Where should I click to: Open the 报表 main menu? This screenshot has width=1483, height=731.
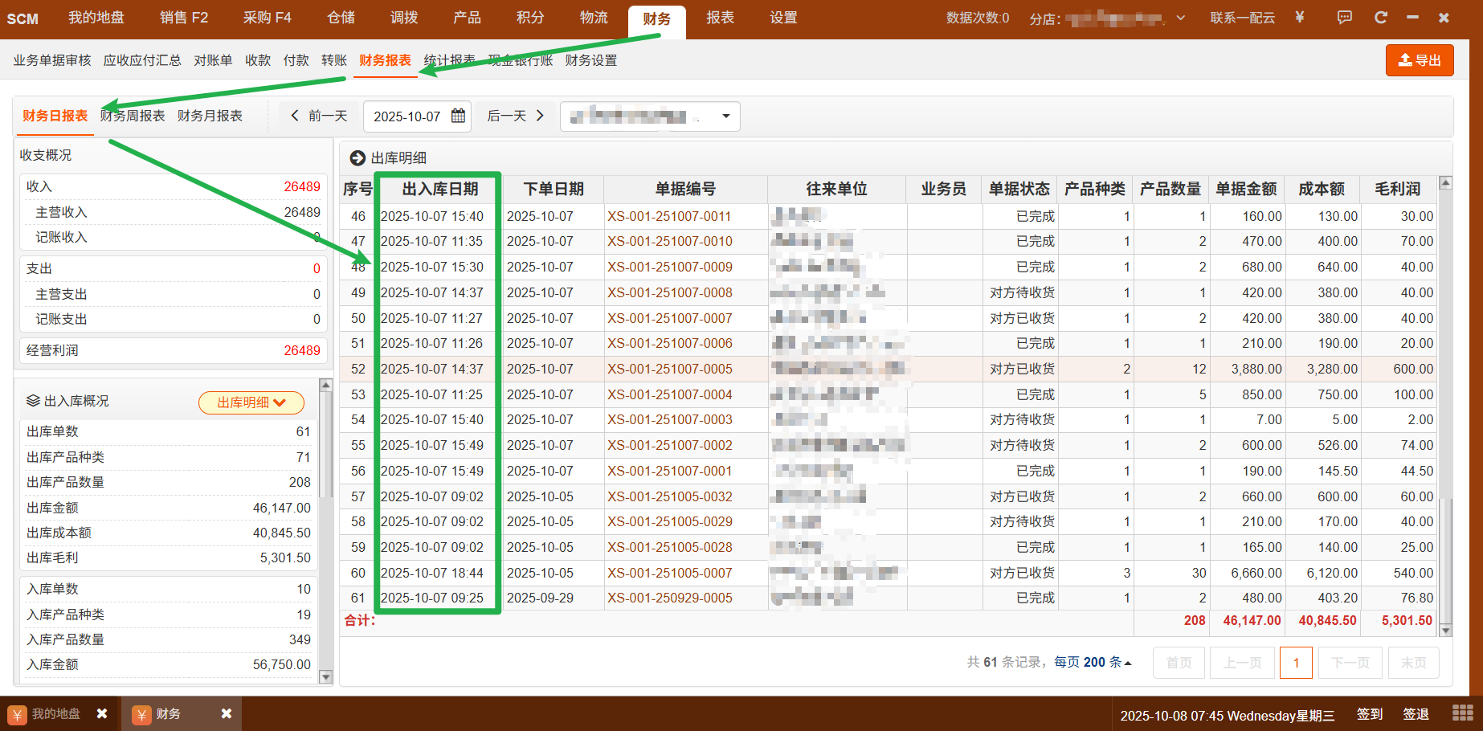[720, 18]
